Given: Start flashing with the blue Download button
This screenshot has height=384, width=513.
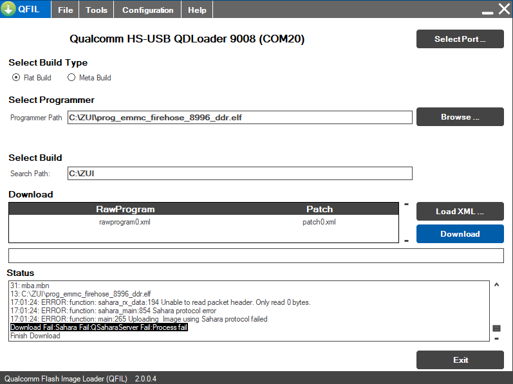Looking at the screenshot, I should [x=460, y=233].
